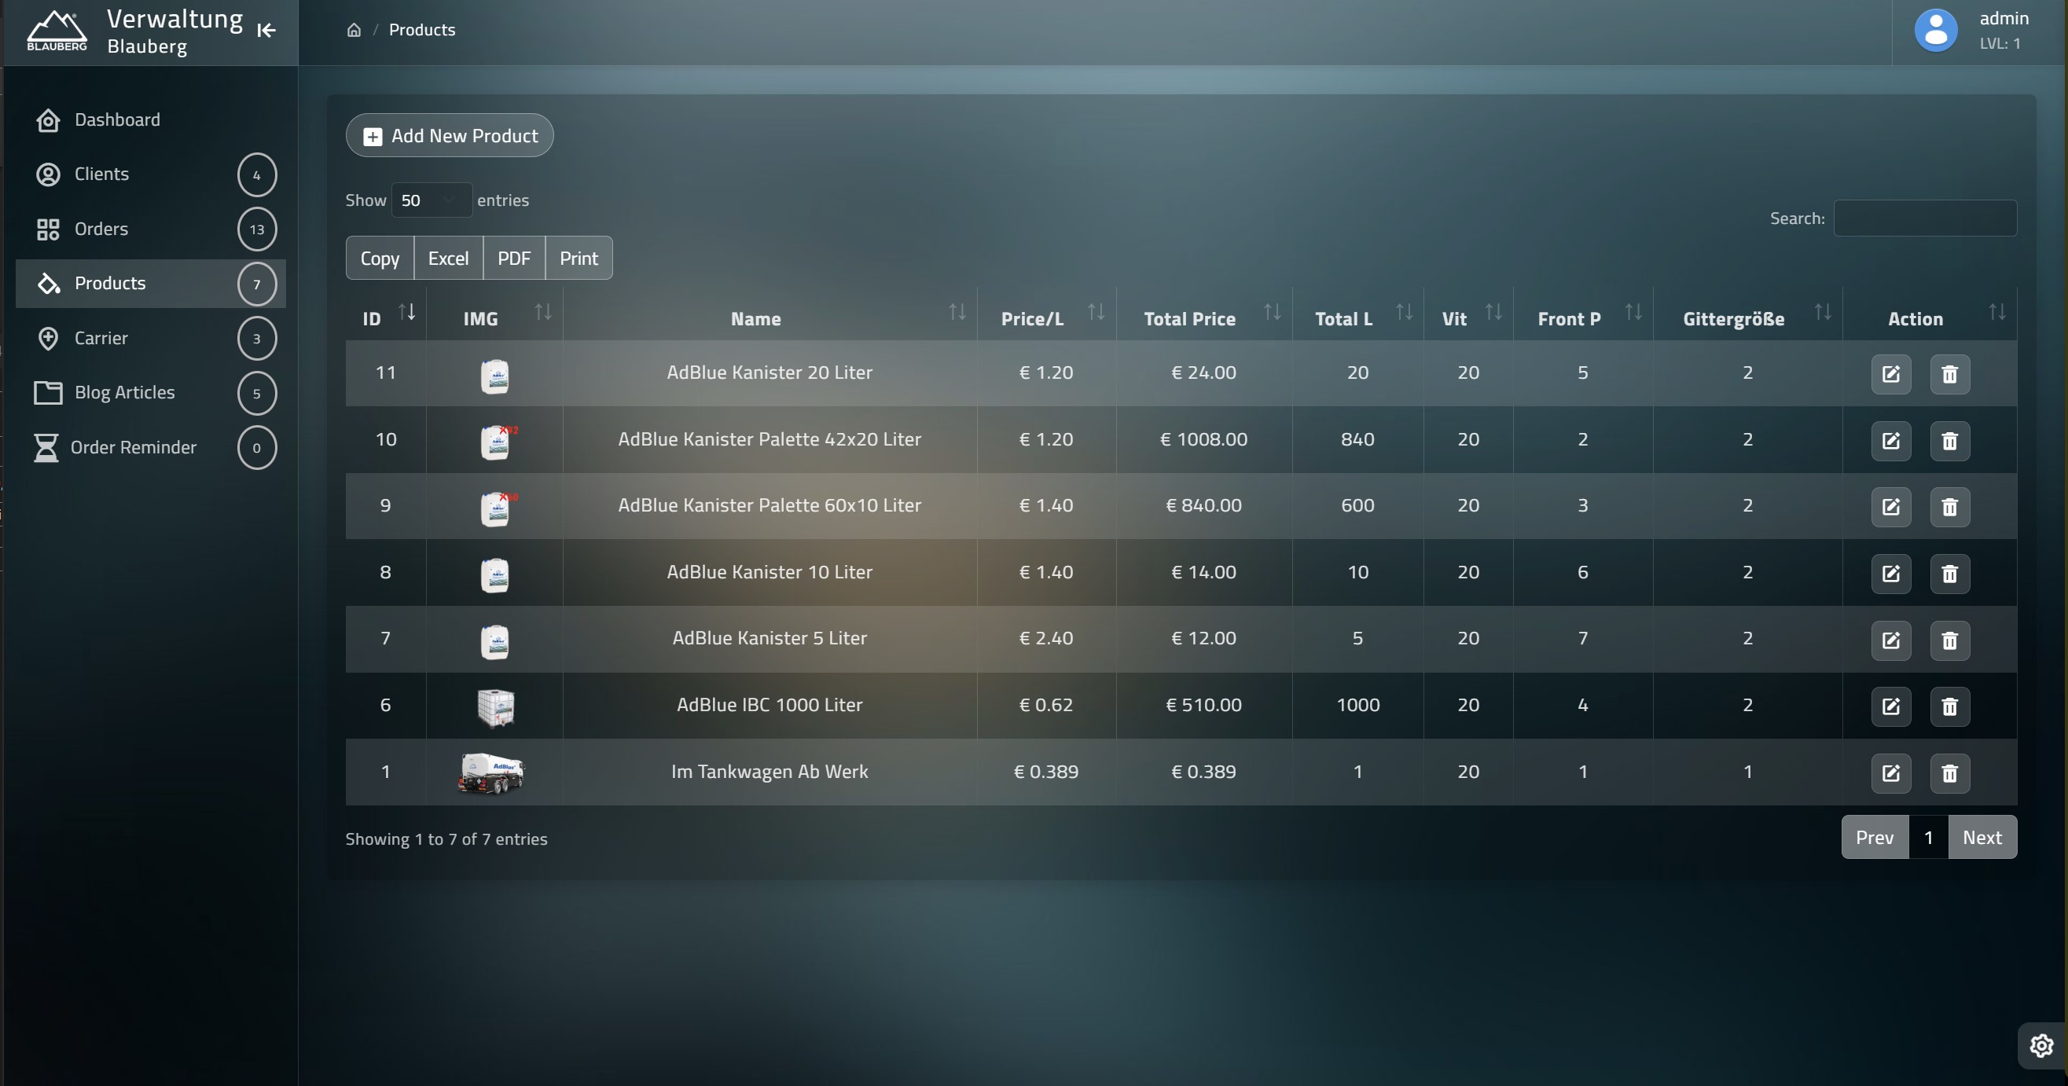Go to Next page
The image size is (2068, 1086).
1982,837
